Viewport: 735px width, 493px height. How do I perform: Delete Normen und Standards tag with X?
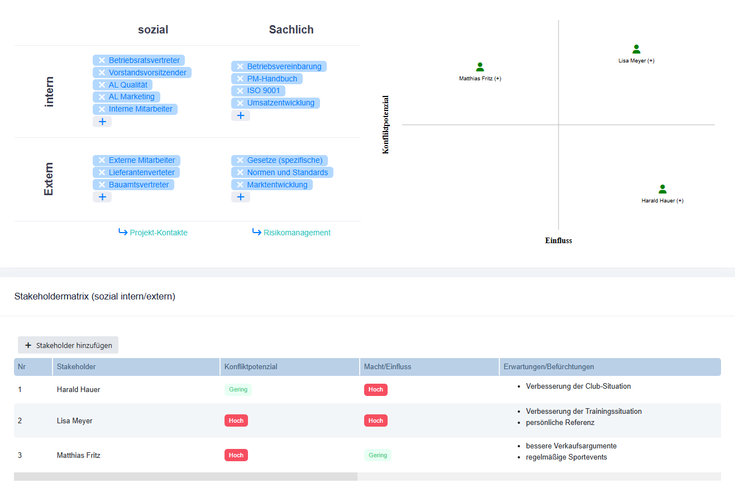coord(240,172)
